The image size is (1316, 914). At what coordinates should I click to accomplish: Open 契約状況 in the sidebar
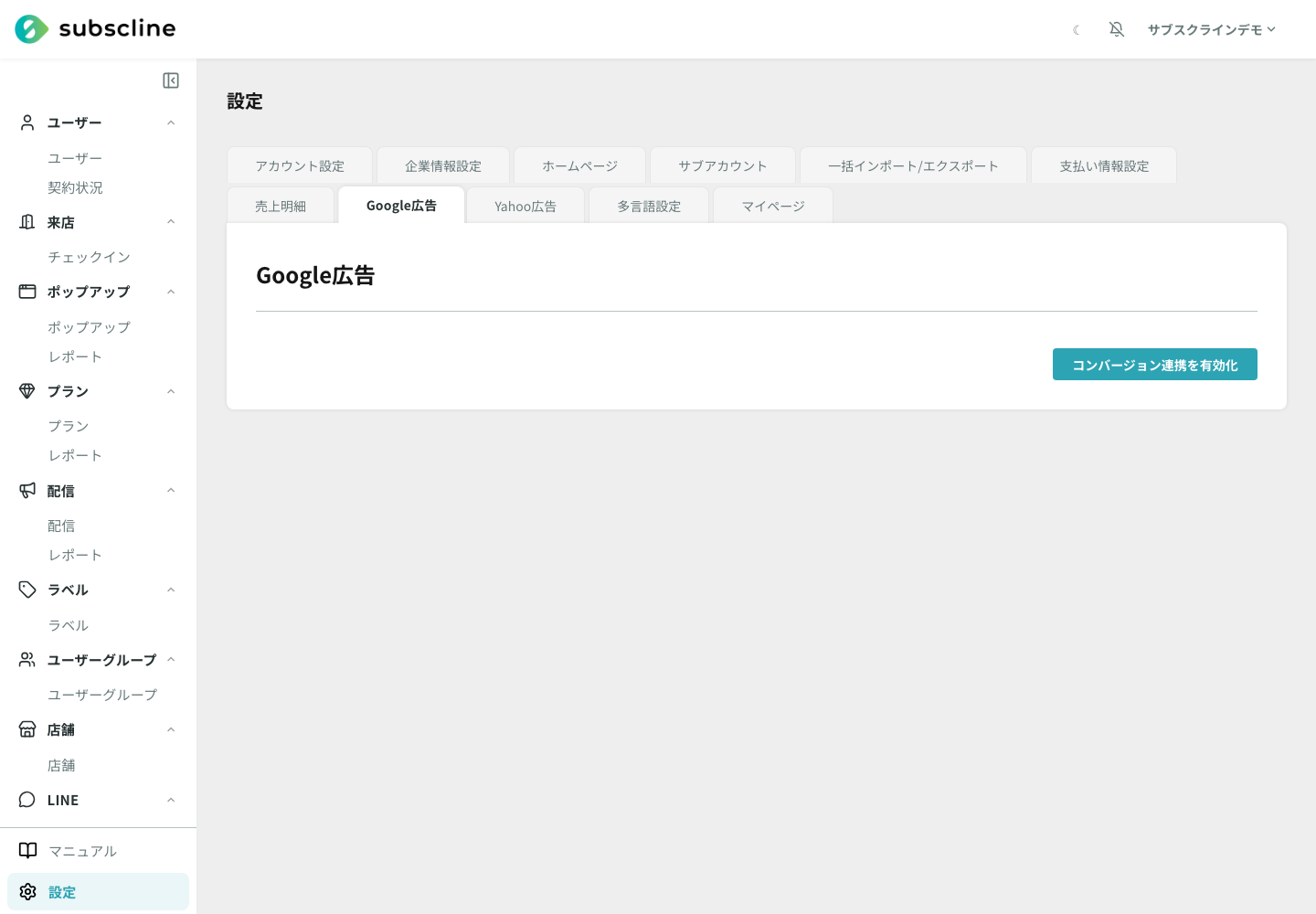pyautogui.click(x=75, y=187)
